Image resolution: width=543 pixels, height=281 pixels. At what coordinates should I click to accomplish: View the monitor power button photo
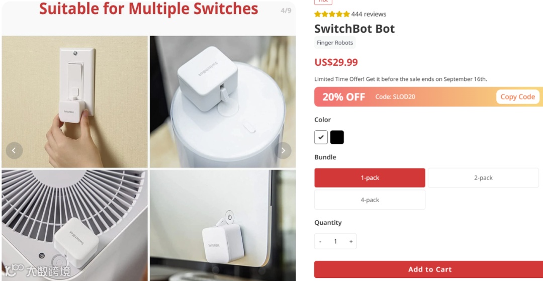[223, 225]
